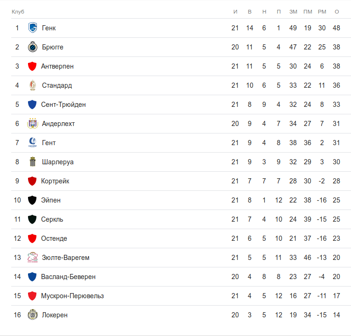The image size is (351, 336).
Task: Open the Мускрон-Перювельз team link
Action: coord(72,296)
